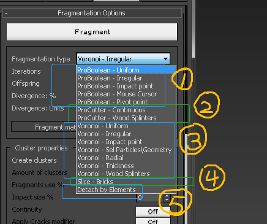Choose Voronoi - Irregular list entry

tap(126, 134)
